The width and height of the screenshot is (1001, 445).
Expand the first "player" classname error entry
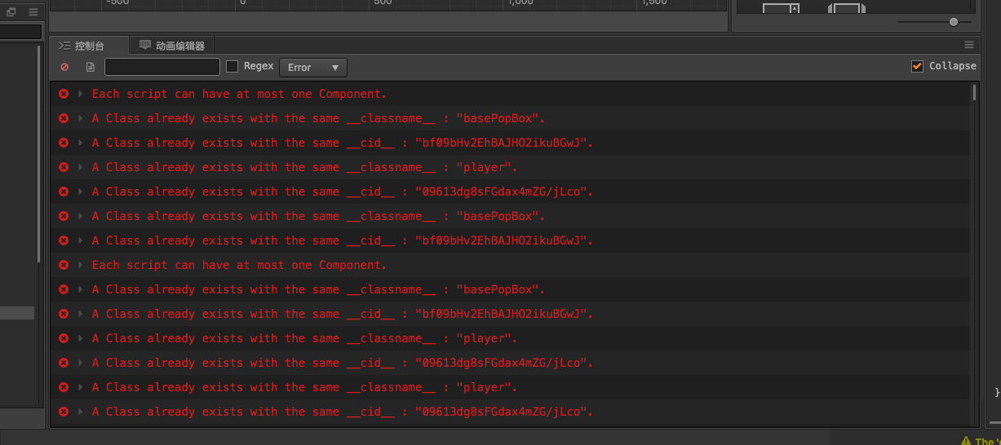pos(81,167)
